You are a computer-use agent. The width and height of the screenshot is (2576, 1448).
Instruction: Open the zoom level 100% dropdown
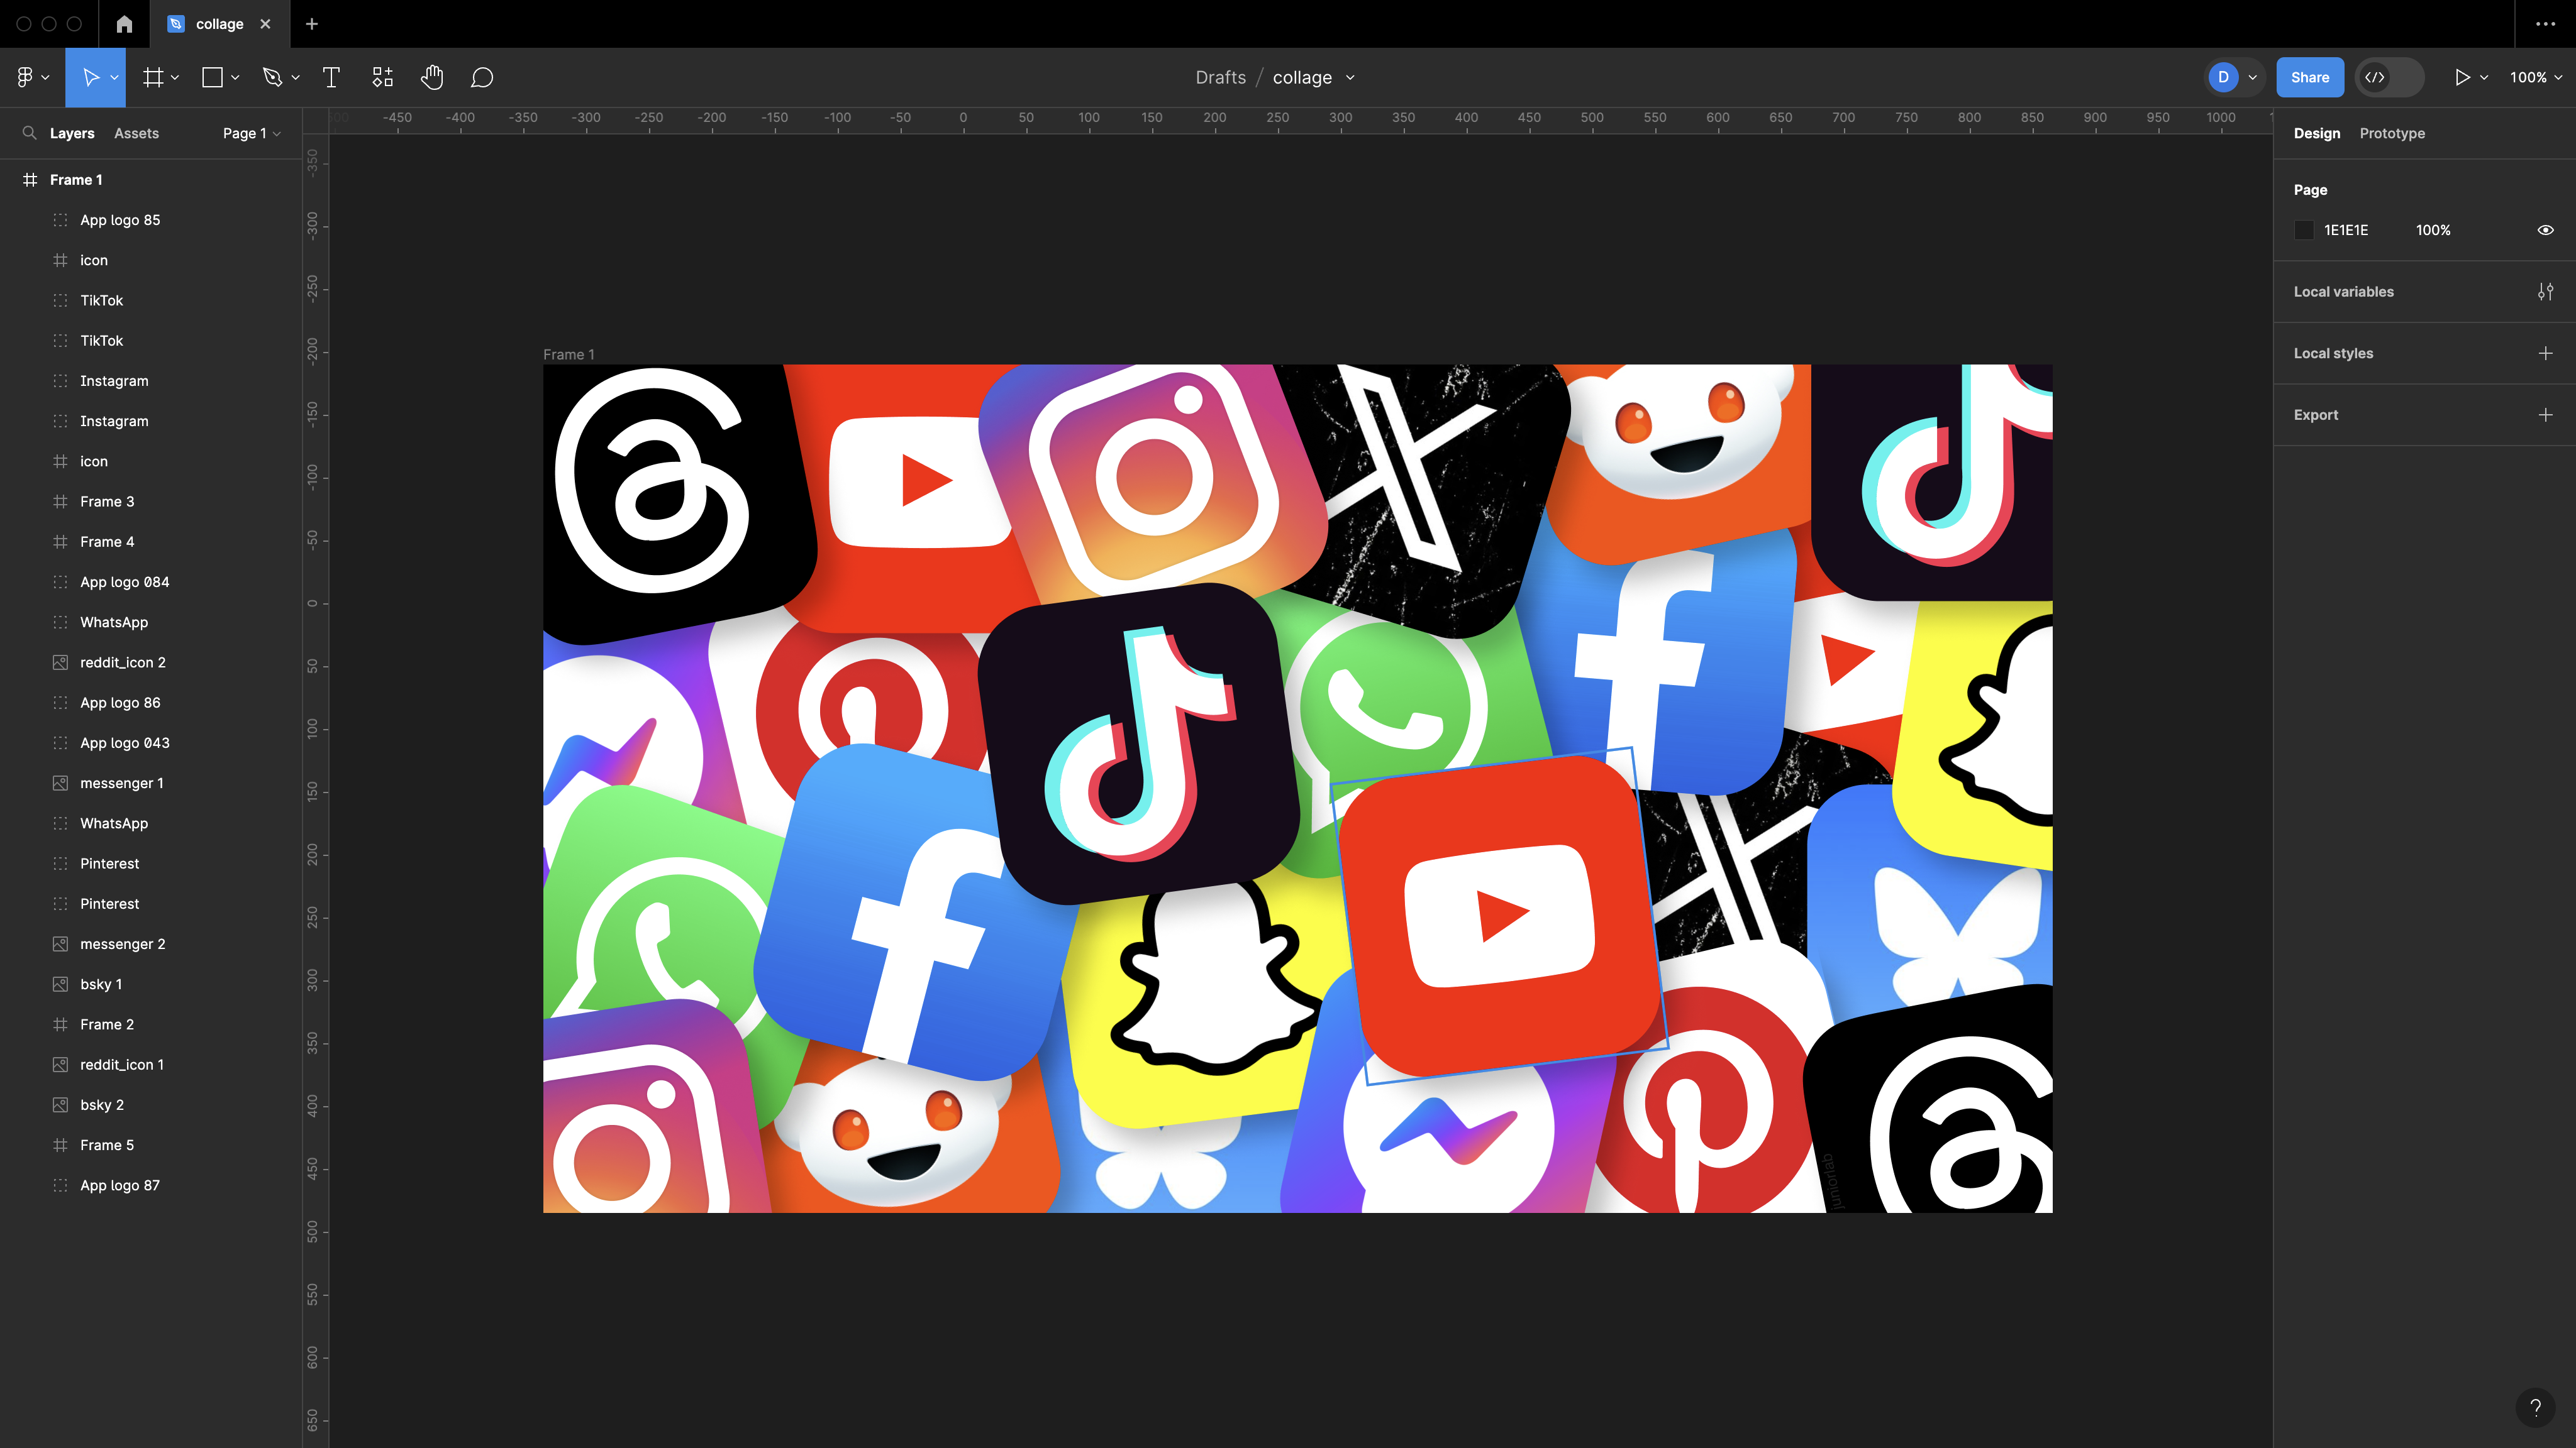click(x=2535, y=77)
